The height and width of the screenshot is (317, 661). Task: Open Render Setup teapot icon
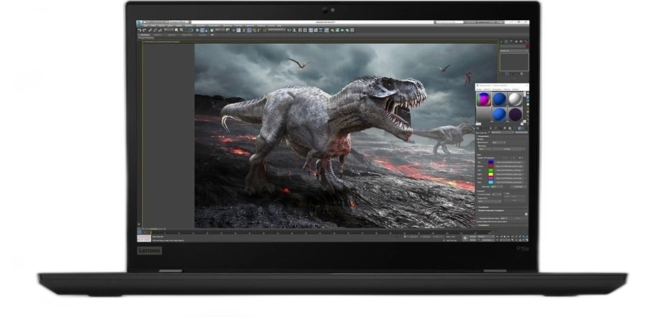[332, 30]
